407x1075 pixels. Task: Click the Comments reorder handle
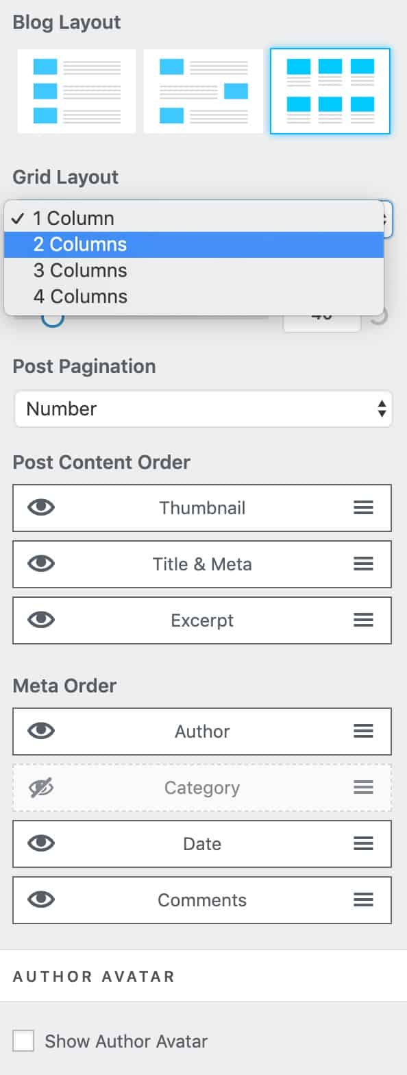click(x=363, y=900)
